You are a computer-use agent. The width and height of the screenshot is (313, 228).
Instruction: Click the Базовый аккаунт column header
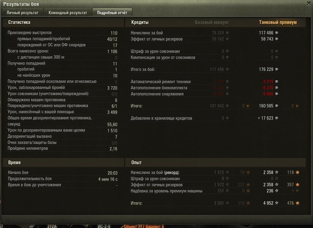[212, 22]
